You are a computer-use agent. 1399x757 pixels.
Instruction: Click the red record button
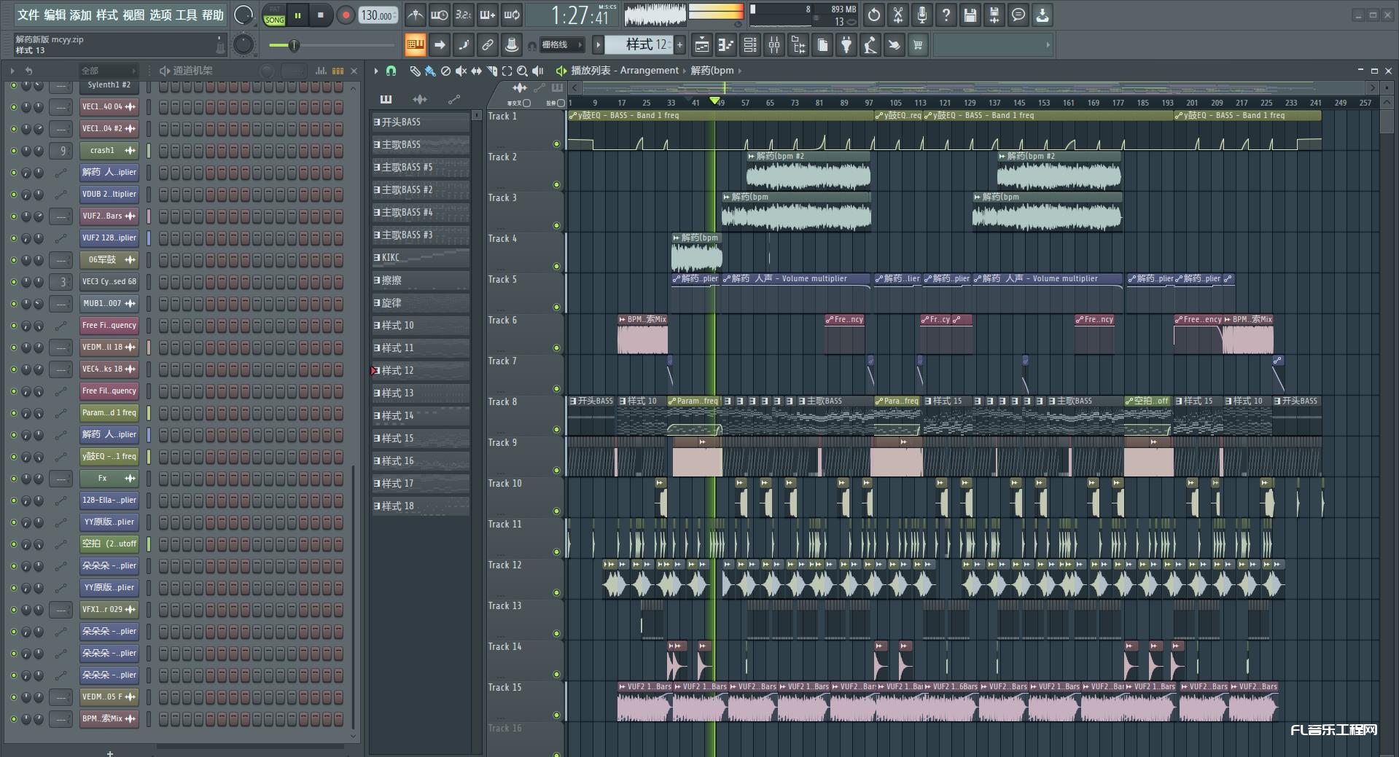coord(346,15)
